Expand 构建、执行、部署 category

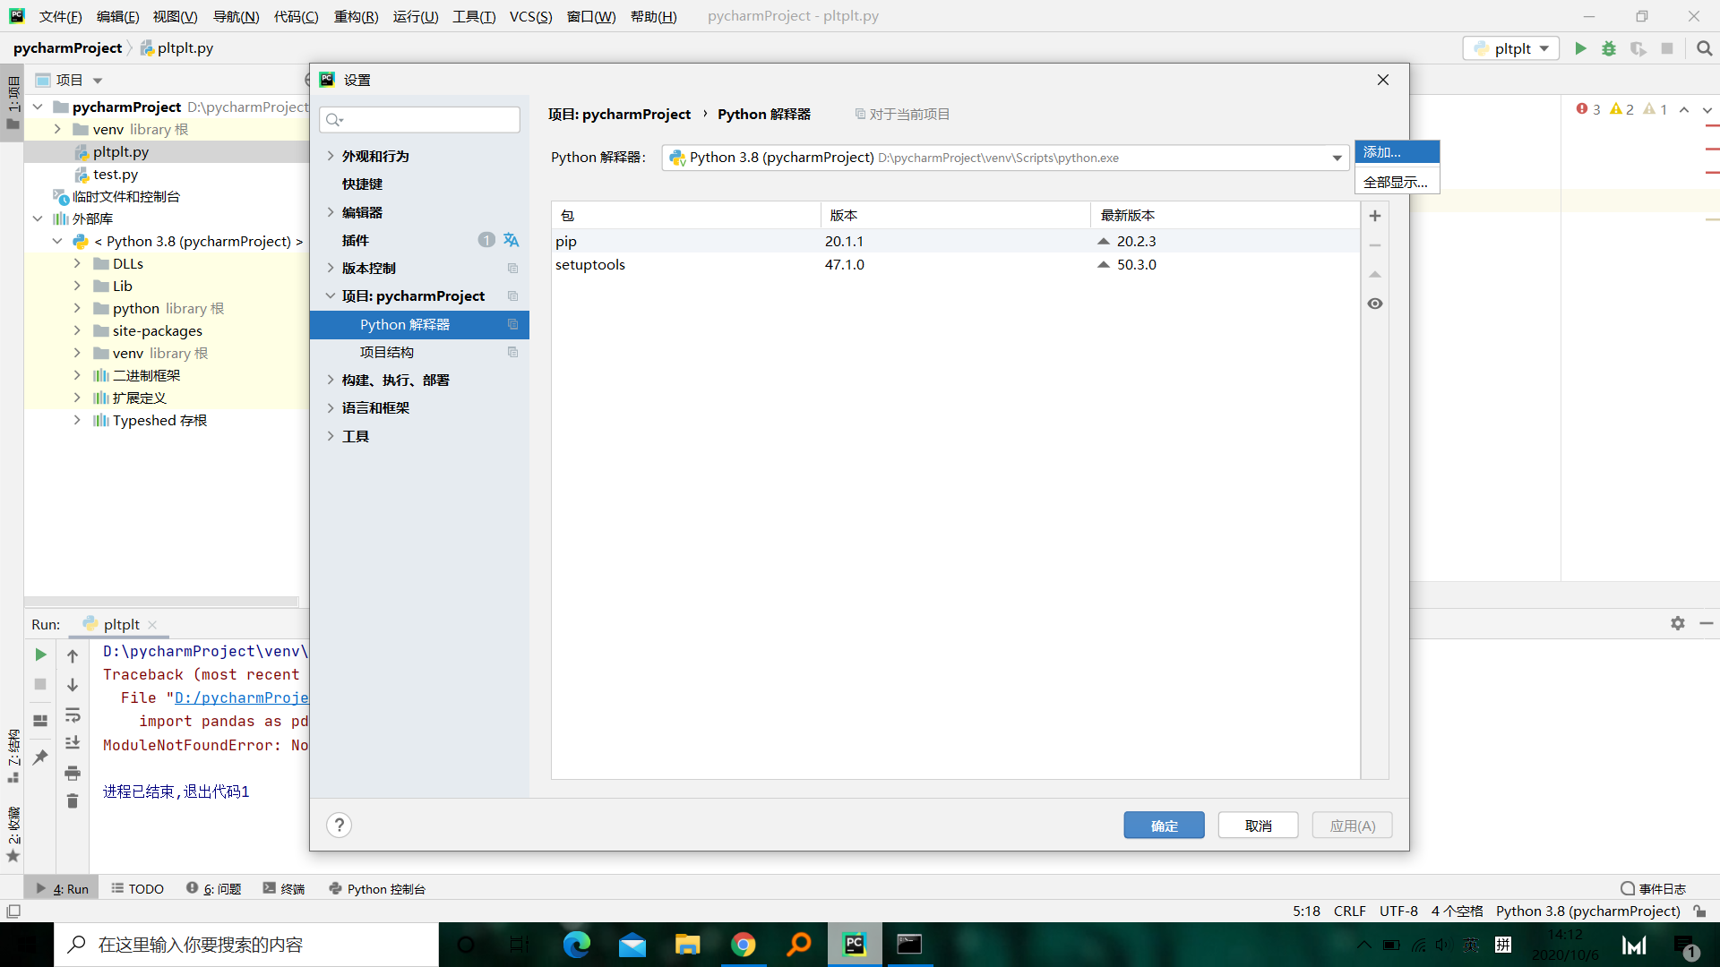pyautogui.click(x=330, y=380)
